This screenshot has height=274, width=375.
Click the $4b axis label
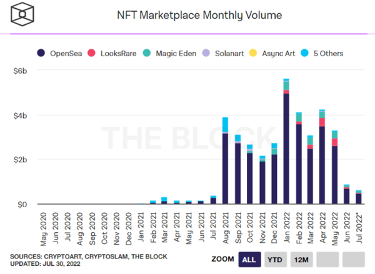[x=21, y=116]
